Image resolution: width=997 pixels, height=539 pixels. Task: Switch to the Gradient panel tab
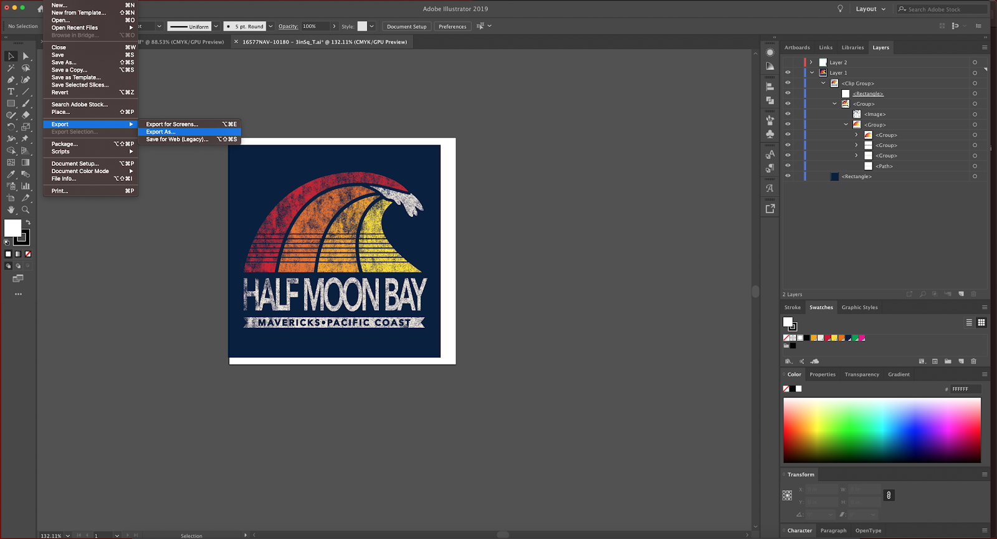(899, 374)
